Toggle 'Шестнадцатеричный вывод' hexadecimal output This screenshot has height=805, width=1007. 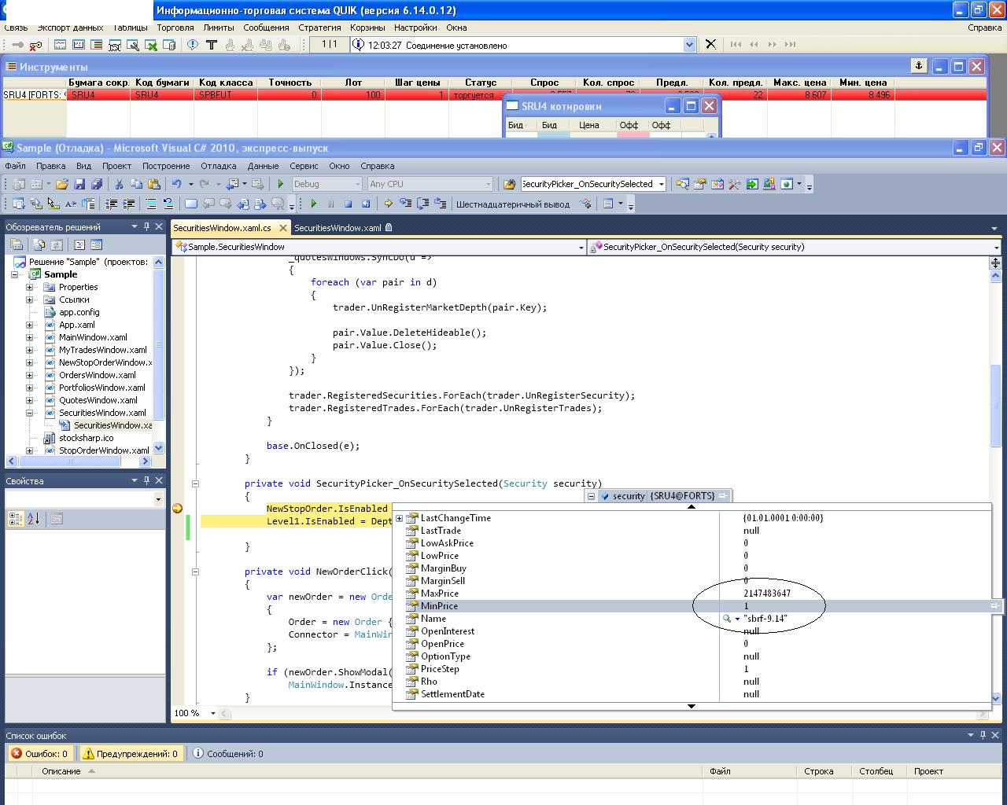tap(512, 204)
